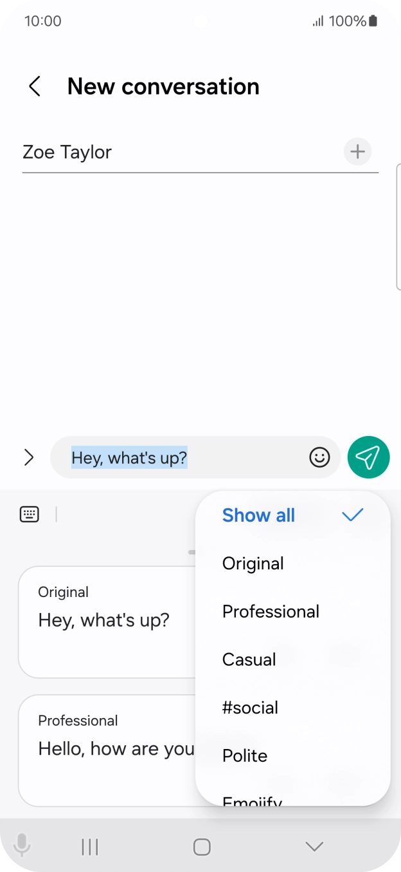Switch back to keyboard via keyboard icon
Viewport: 401px width, 872px height.
(30, 514)
